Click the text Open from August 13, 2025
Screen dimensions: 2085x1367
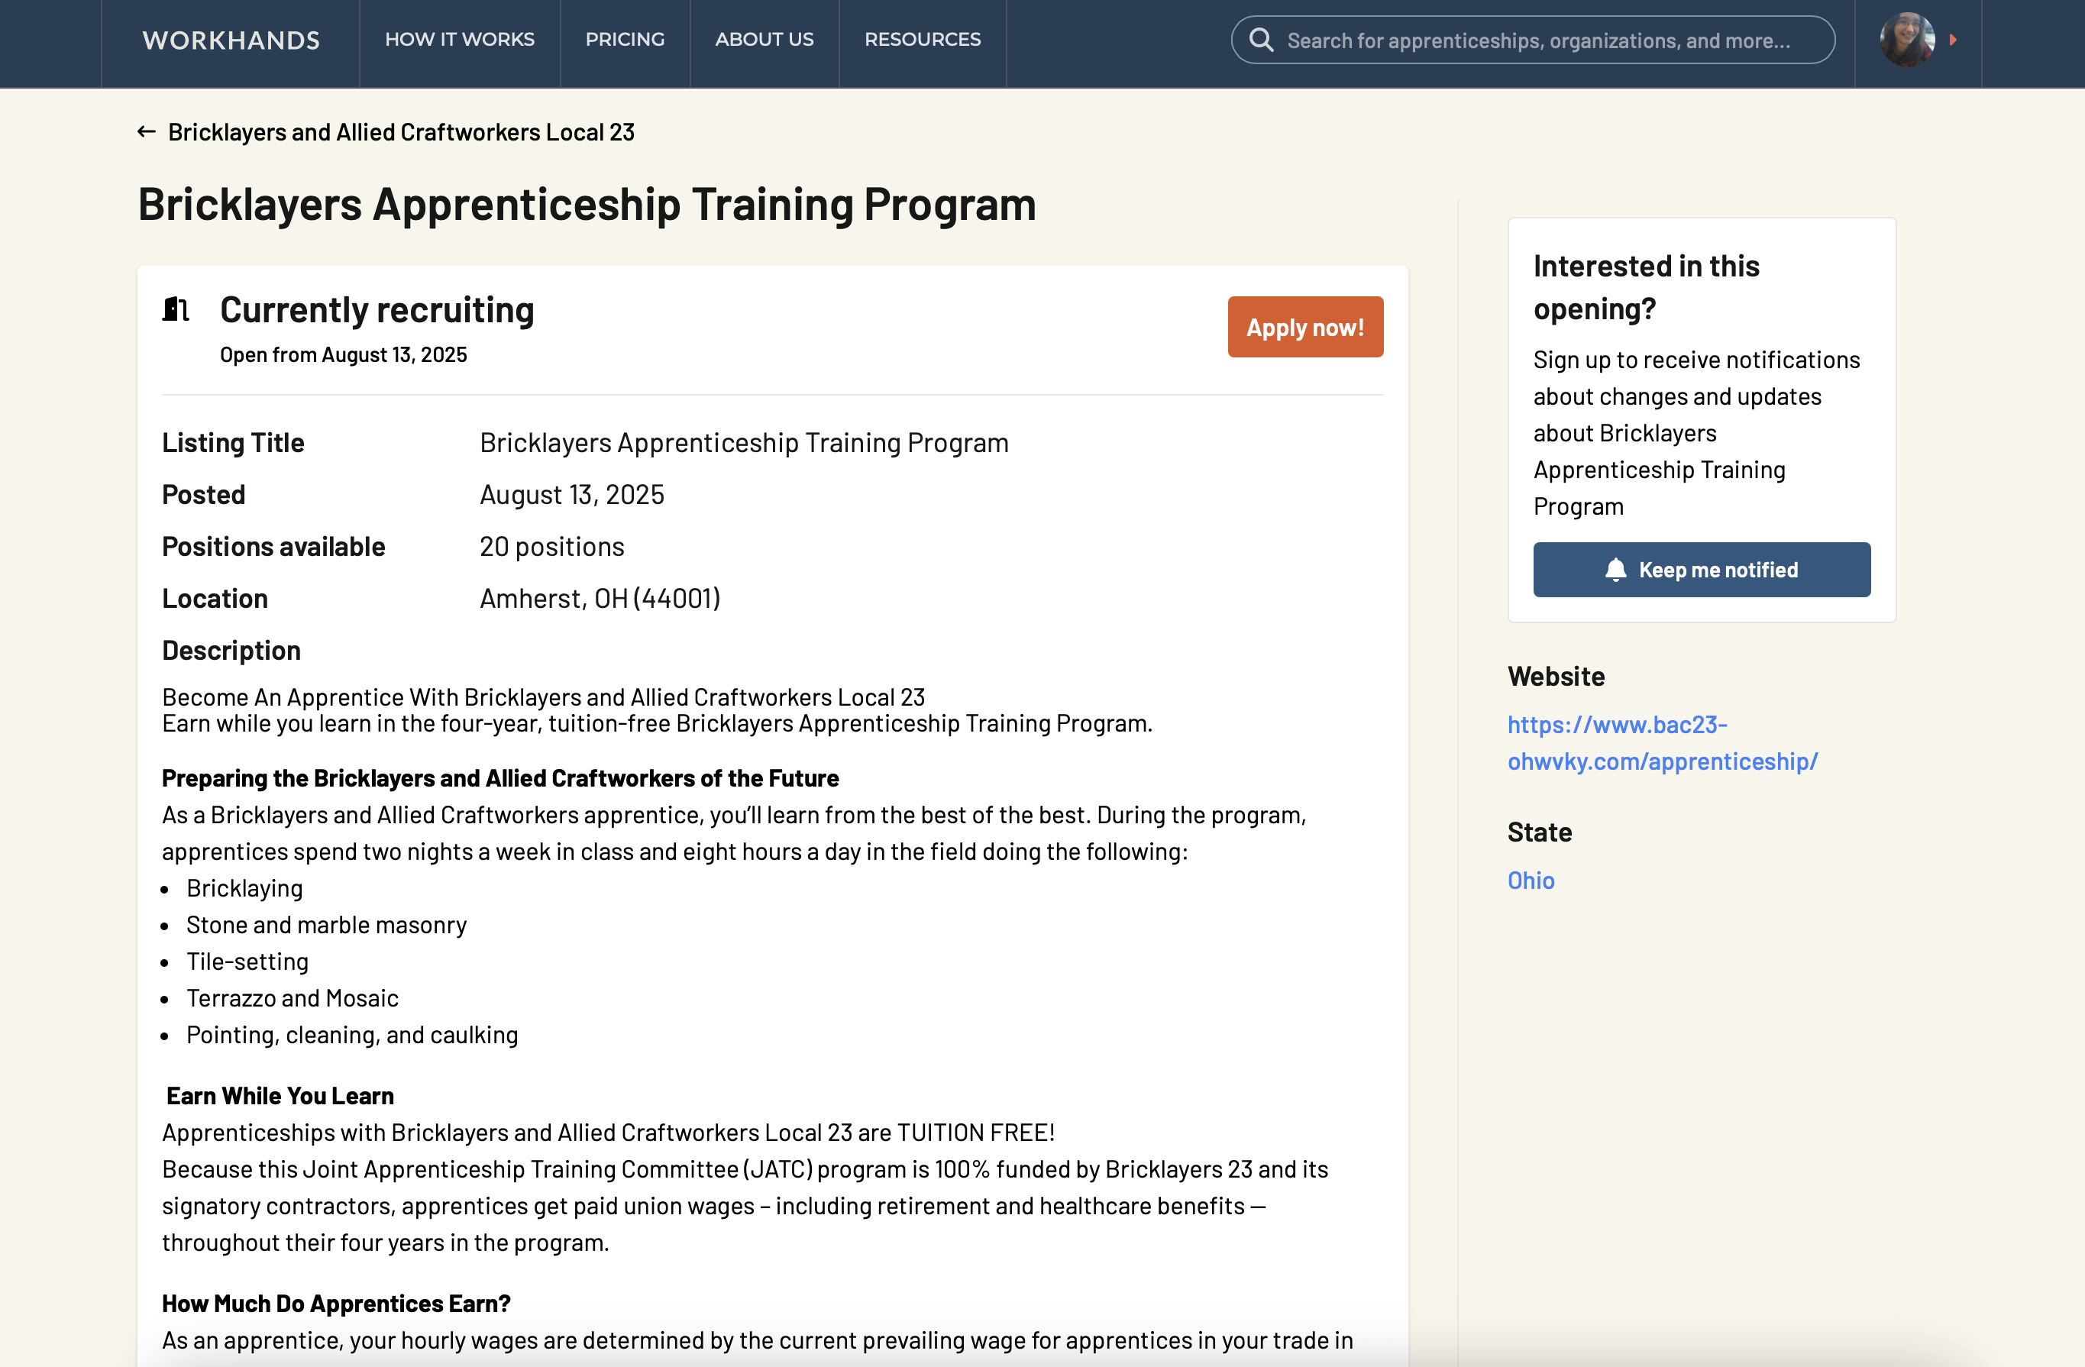[344, 354]
